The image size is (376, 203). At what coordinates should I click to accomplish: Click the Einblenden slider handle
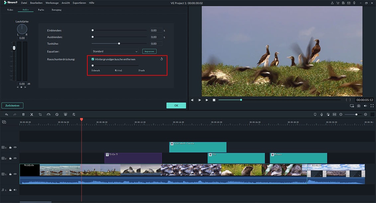[93, 30]
